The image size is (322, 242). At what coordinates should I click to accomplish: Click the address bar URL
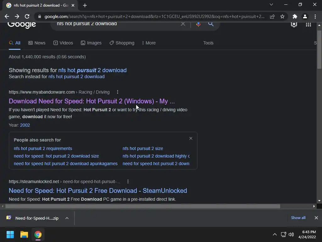[x=154, y=16]
